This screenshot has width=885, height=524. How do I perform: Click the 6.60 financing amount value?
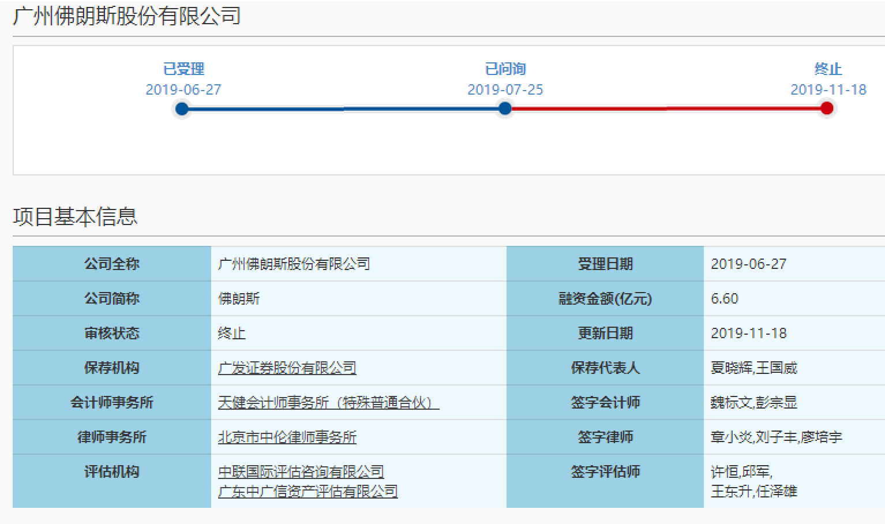pos(725,298)
